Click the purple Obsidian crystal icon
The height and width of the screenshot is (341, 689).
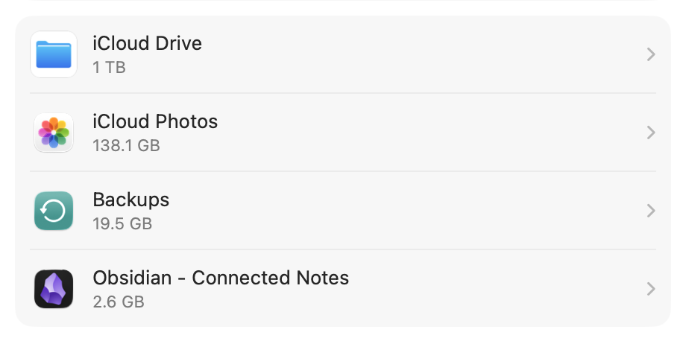point(54,289)
